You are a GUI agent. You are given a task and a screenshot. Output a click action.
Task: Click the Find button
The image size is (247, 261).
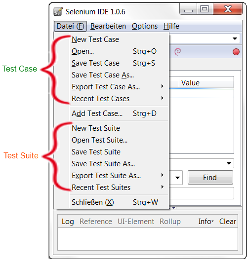[210, 178]
